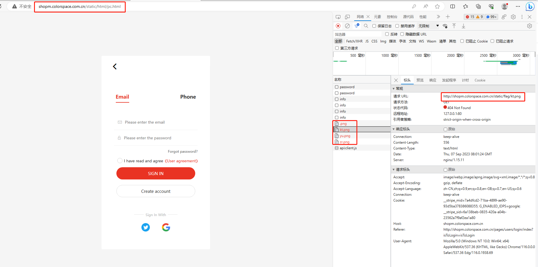The width and height of the screenshot is (538, 267).
Task: Enable the 禁用缓存 checkbox
Action: pos(397,26)
